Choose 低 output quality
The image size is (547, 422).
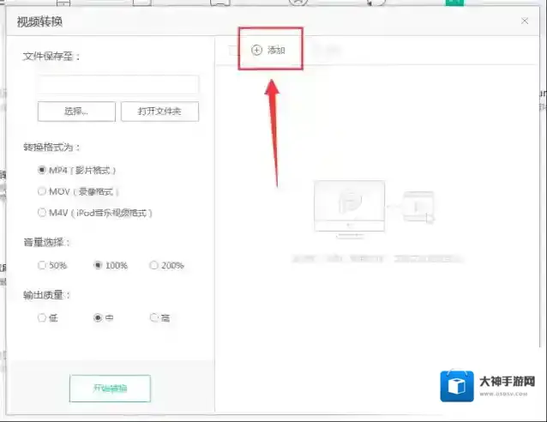coord(47,318)
